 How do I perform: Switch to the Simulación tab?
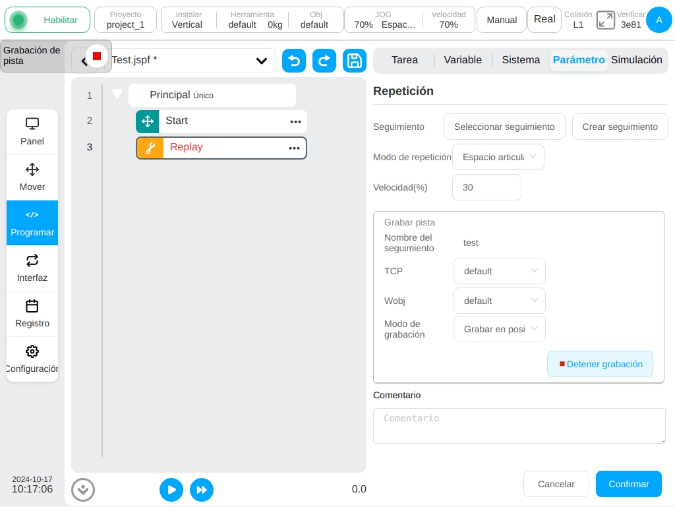[x=636, y=60]
